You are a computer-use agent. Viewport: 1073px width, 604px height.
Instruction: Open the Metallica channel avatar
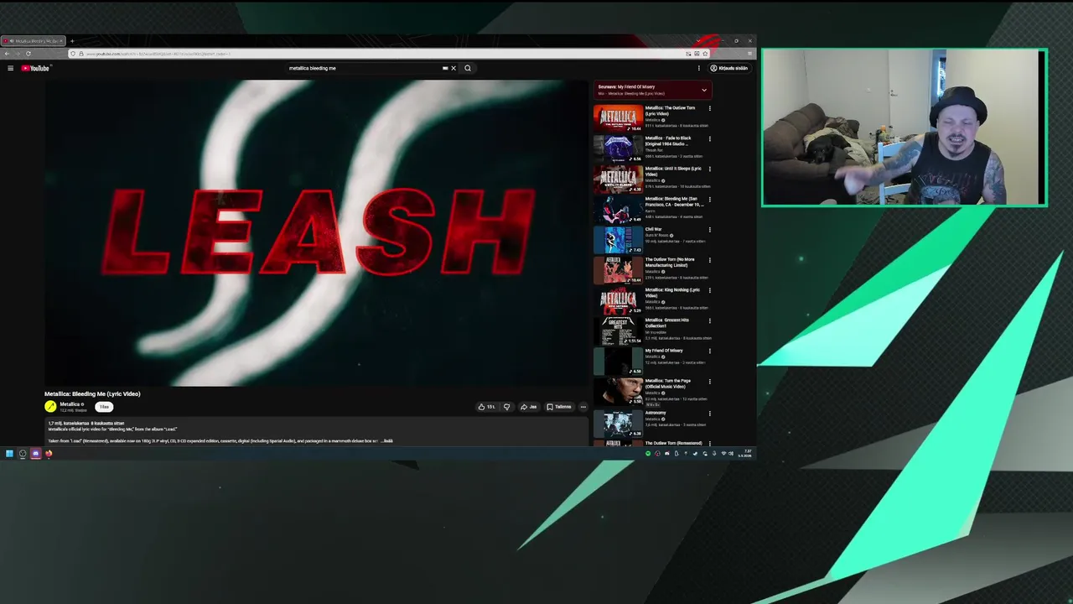click(50, 406)
